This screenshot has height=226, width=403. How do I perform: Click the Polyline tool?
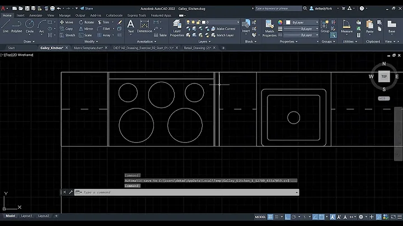pyautogui.click(x=17, y=26)
